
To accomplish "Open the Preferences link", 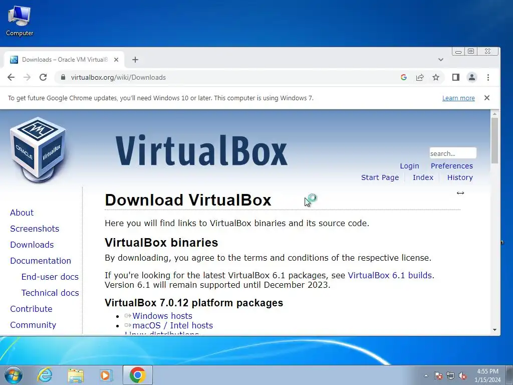I will pyautogui.click(x=451, y=166).
